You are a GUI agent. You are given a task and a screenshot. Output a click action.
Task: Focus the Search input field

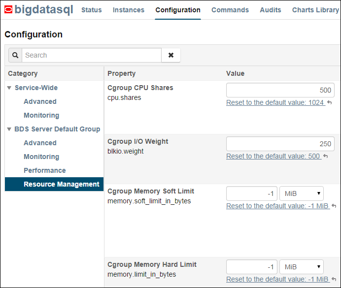coord(92,55)
